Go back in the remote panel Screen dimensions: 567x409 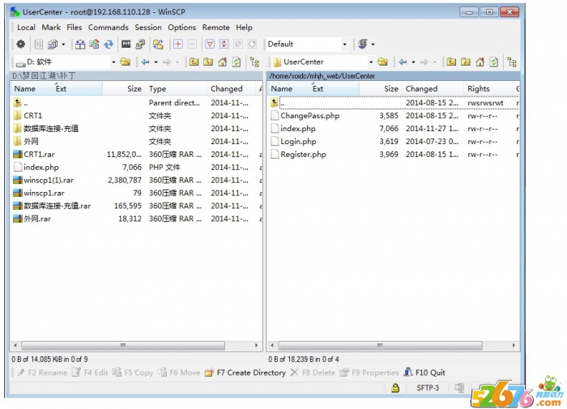[x=403, y=62]
